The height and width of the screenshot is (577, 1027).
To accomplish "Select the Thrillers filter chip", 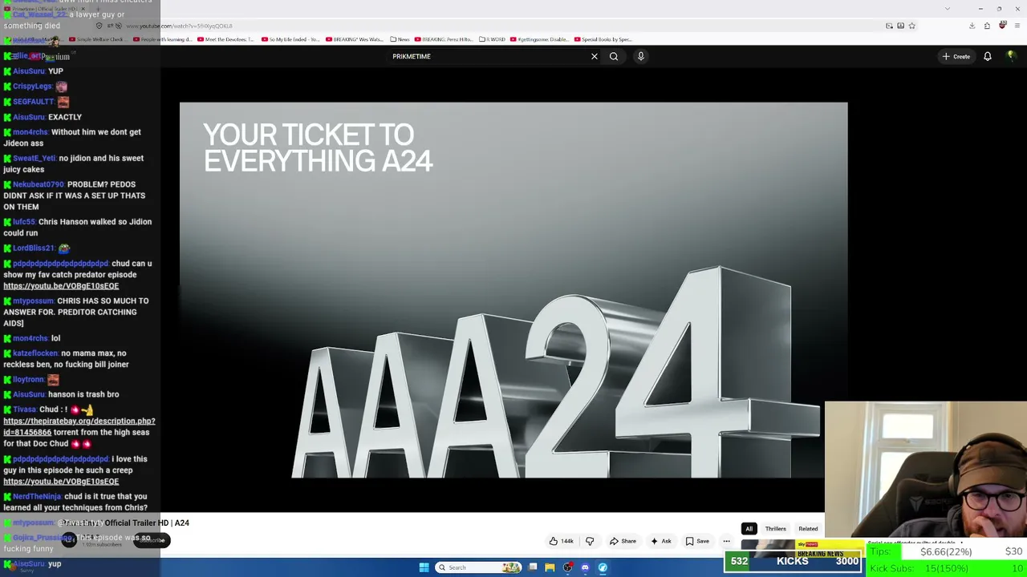I will coord(775,529).
